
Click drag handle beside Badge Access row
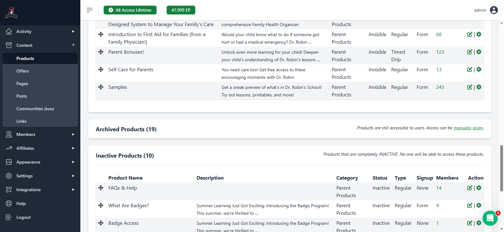coord(101,223)
